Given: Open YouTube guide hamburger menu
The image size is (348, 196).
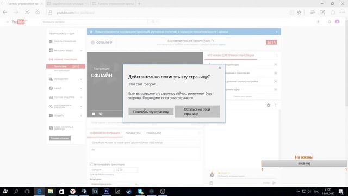Looking at the screenshot, I should pos(7,22).
